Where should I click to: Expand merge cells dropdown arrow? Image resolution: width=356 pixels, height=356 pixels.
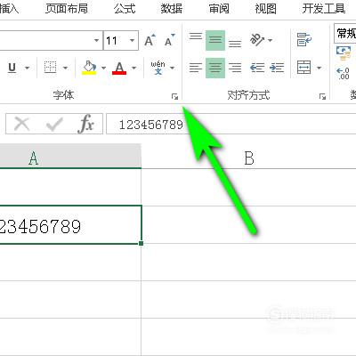(319, 68)
